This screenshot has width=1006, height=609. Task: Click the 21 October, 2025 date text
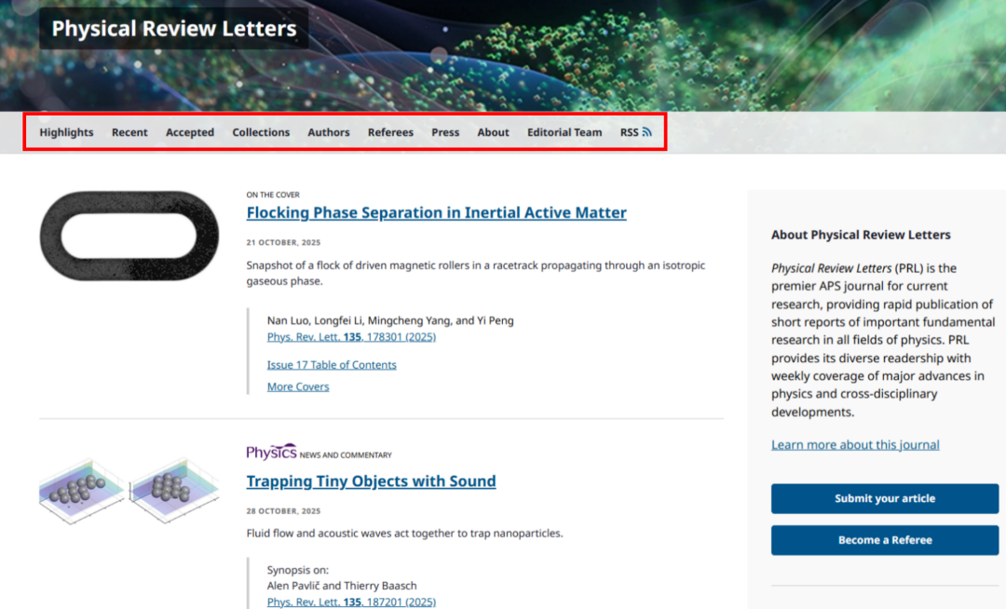tap(283, 242)
